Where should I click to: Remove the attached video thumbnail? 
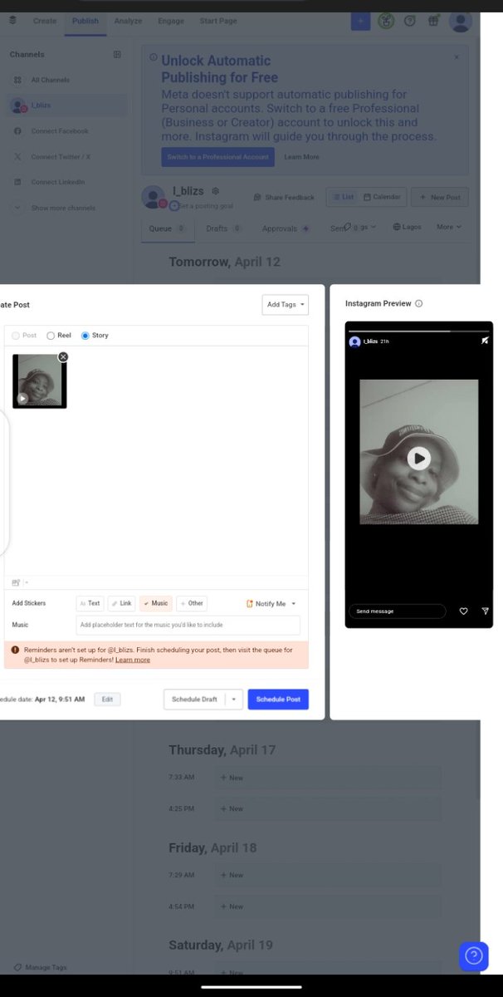(63, 356)
